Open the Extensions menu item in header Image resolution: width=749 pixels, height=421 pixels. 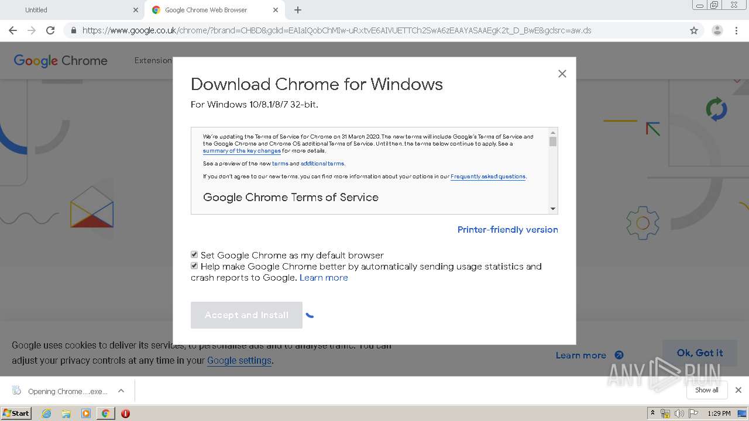pos(153,60)
